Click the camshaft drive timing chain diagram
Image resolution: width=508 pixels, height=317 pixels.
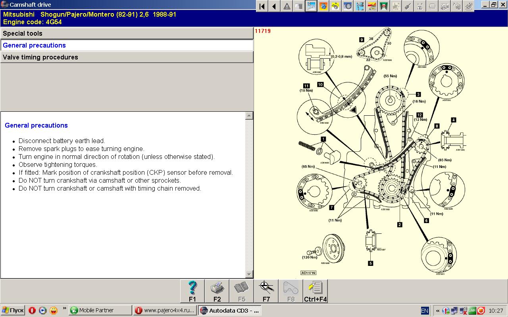click(x=381, y=153)
